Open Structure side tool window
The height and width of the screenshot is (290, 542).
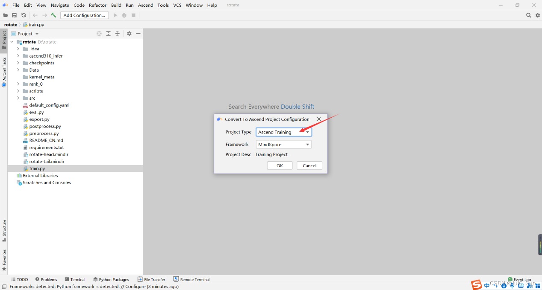tap(4, 230)
